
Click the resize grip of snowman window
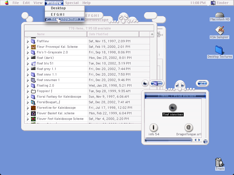205,141
